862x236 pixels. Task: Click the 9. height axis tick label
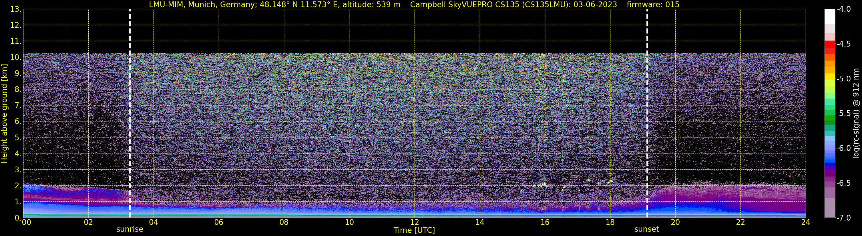click(x=18, y=73)
